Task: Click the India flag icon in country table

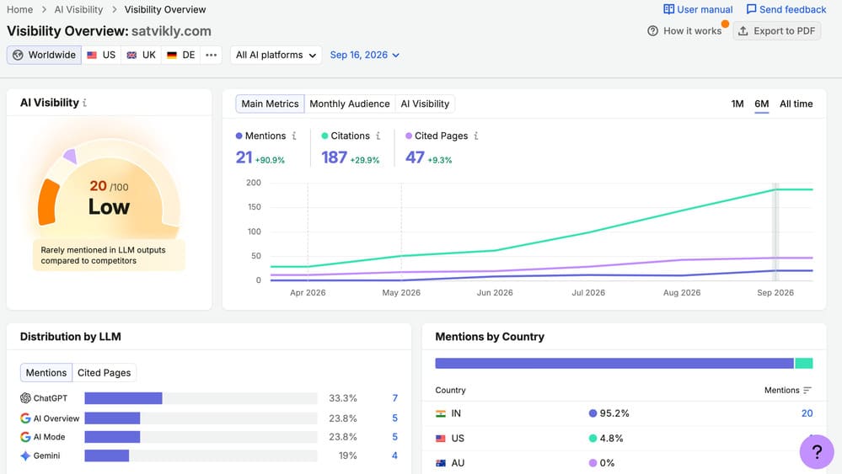Action: coord(441,413)
